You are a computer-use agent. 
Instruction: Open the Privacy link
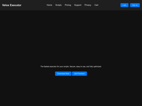pyautogui.click(x=88, y=5)
